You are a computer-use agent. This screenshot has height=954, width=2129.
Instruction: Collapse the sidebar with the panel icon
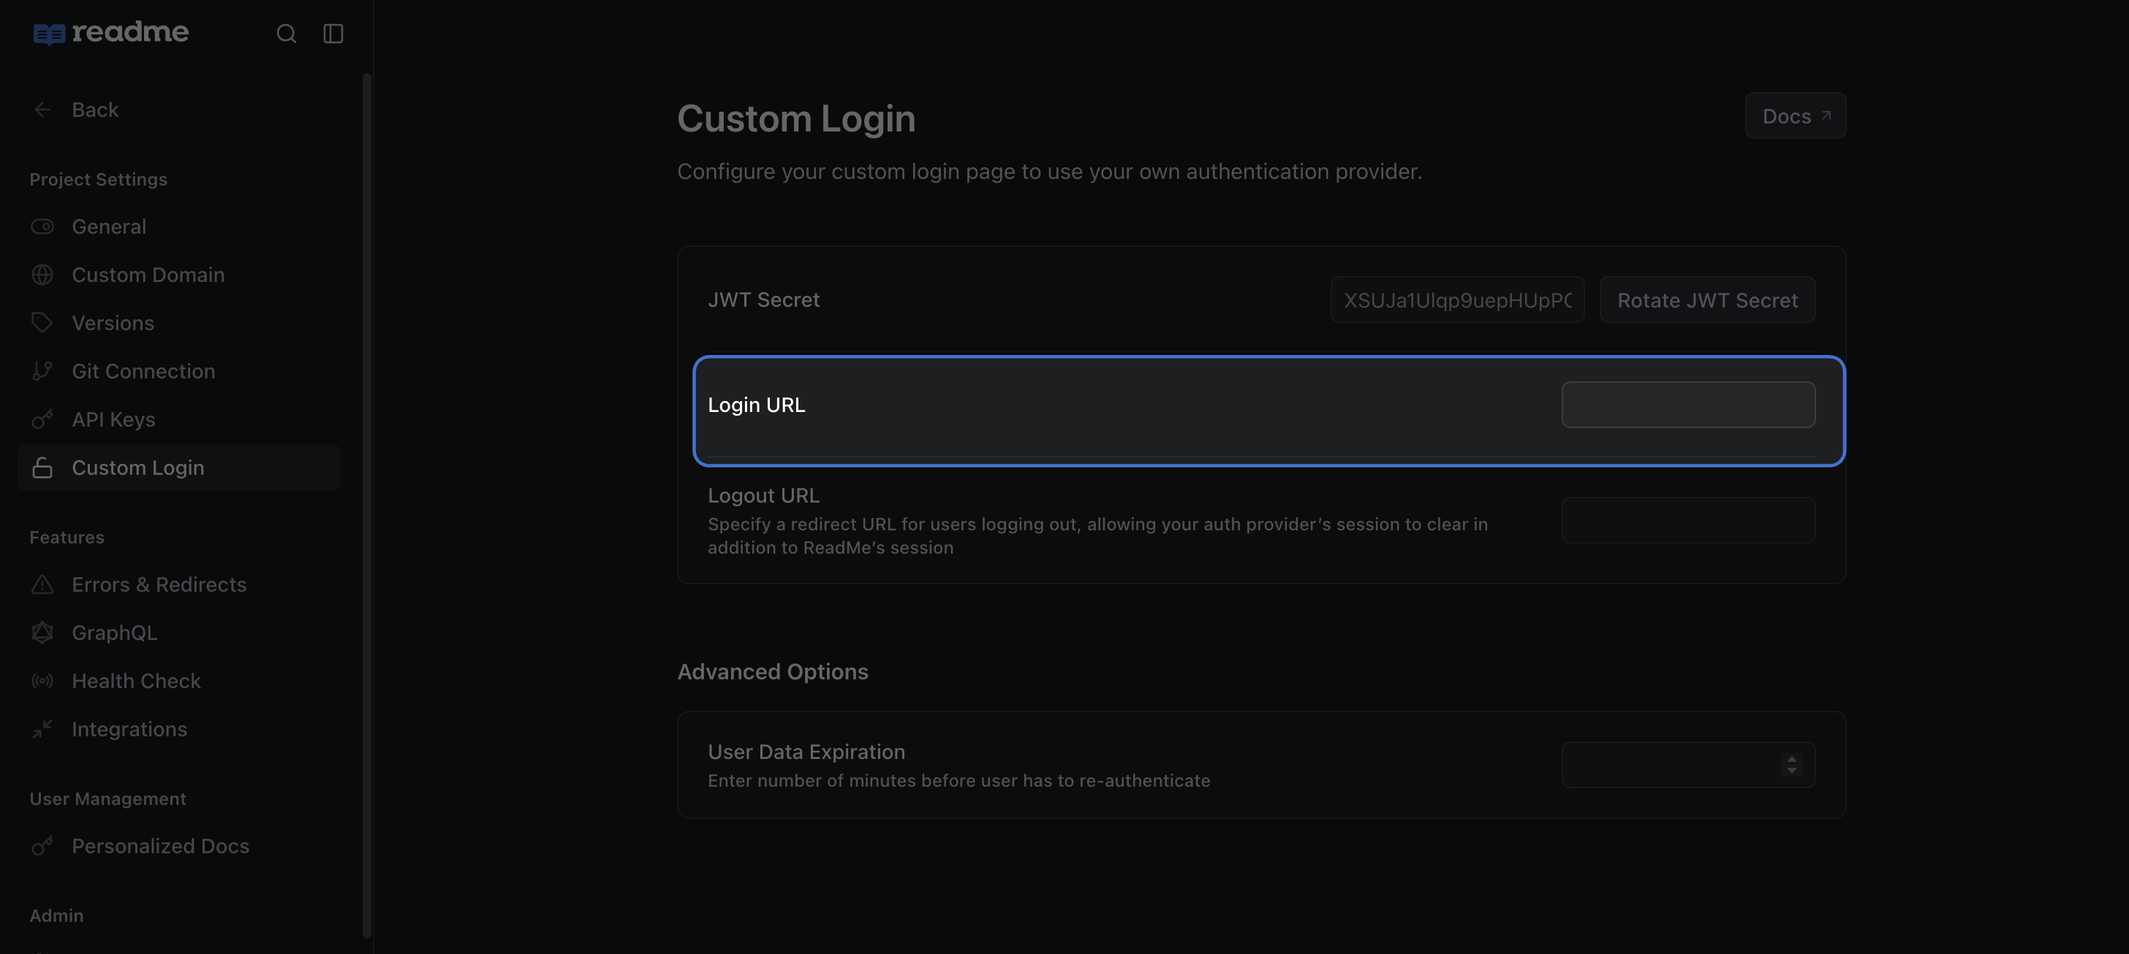point(333,33)
